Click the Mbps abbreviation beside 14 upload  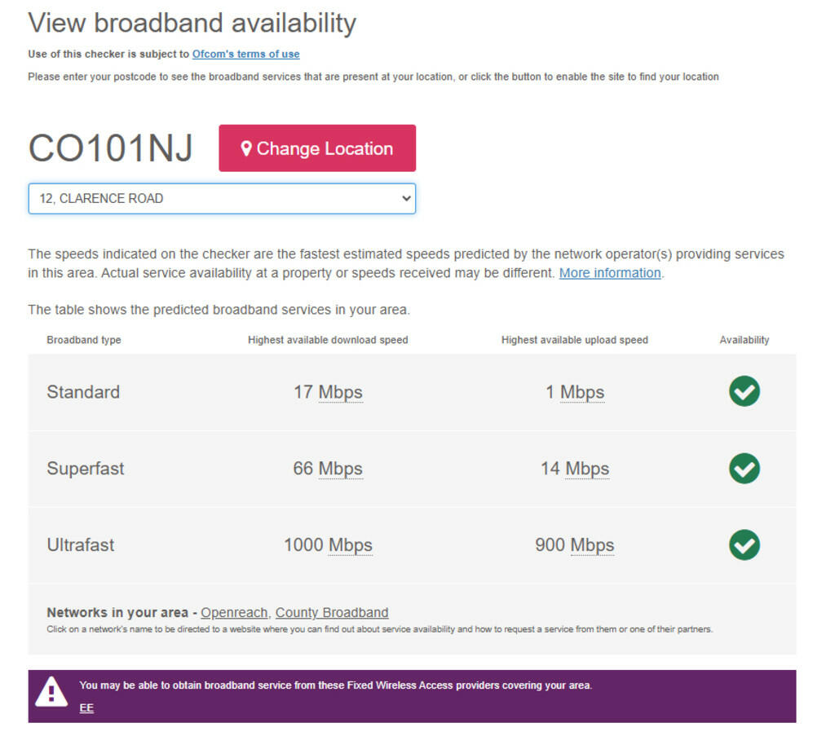pos(587,469)
